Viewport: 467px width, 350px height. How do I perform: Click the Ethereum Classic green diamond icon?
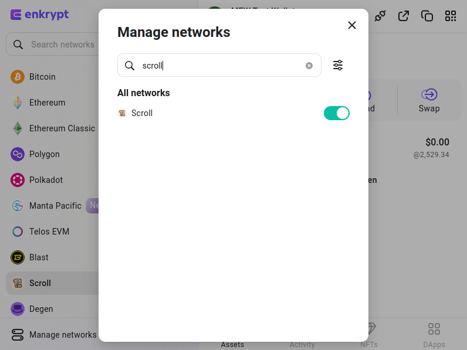(x=18, y=128)
